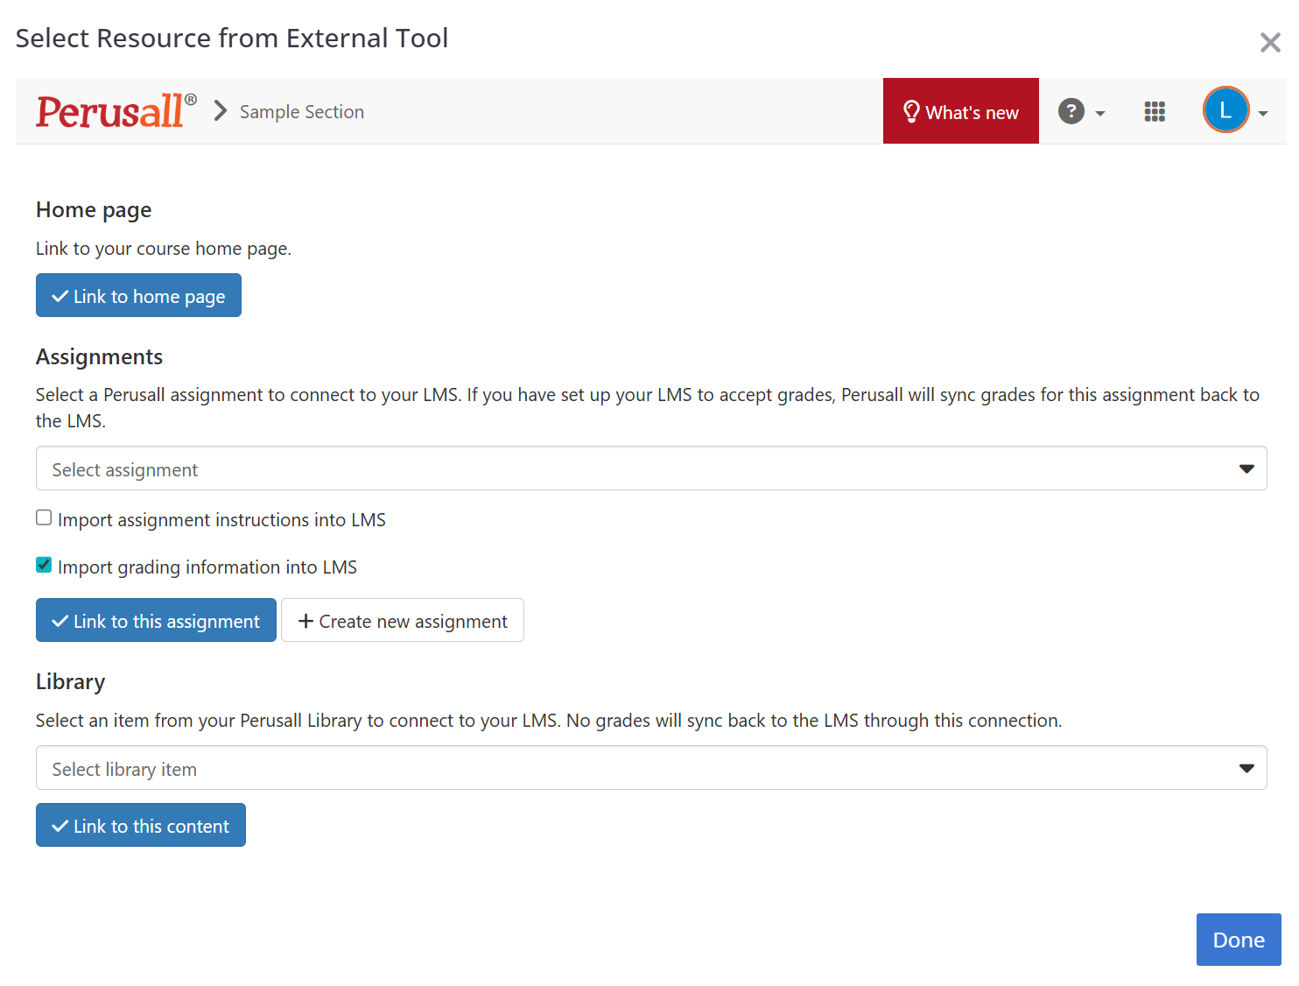Open the Select library item dropdown
Viewport: 1299px width, 986px height.
[x=650, y=768]
